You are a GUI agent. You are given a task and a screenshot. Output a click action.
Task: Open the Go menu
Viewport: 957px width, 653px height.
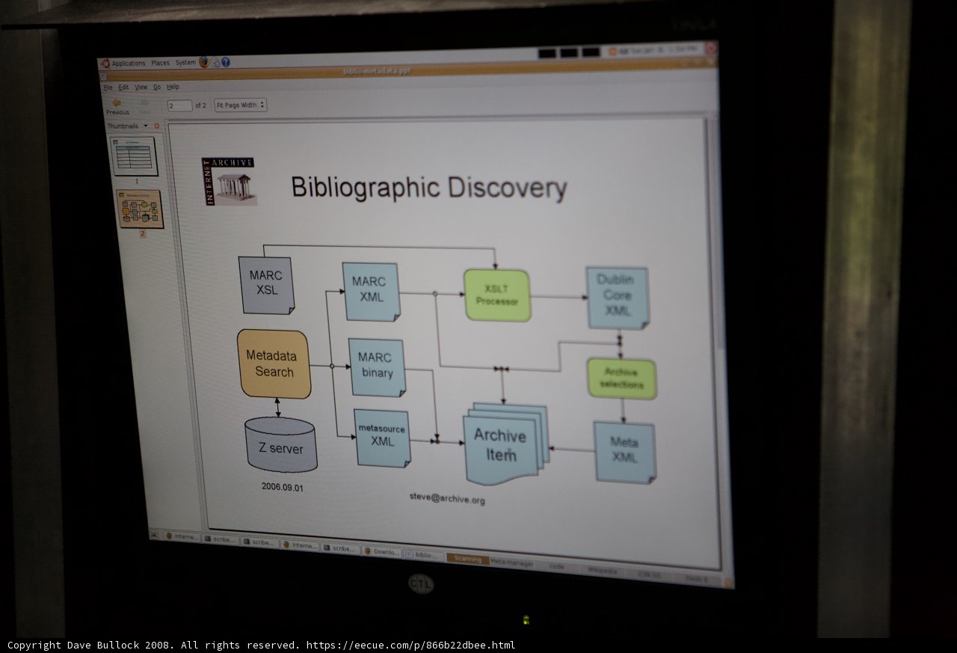[x=157, y=88]
